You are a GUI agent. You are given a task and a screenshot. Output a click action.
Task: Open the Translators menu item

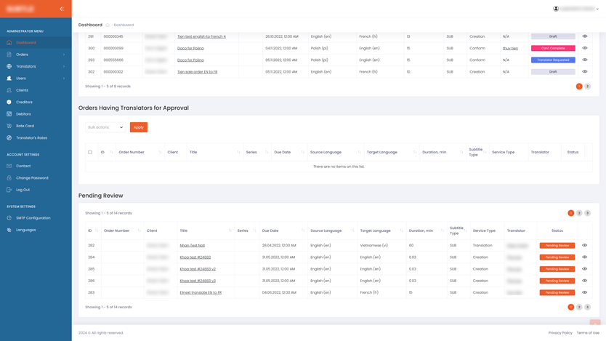[x=26, y=66]
